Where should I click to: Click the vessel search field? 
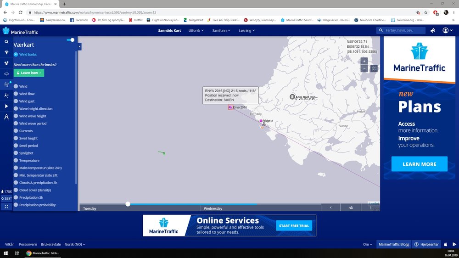(x=401, y=30)
